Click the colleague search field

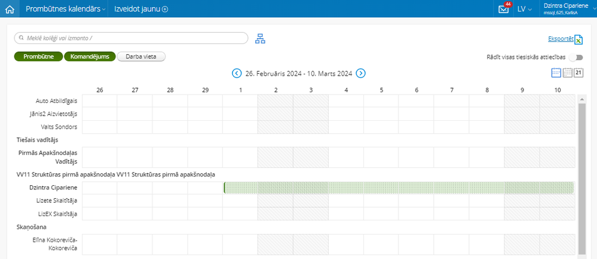131,38
